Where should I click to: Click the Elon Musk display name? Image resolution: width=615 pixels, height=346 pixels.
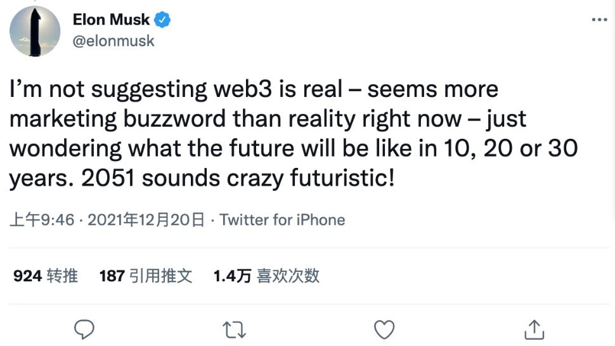[x=111, y=20]
